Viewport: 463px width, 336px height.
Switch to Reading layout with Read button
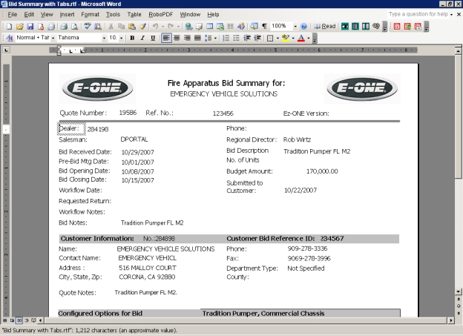click(x=325, y=27)
